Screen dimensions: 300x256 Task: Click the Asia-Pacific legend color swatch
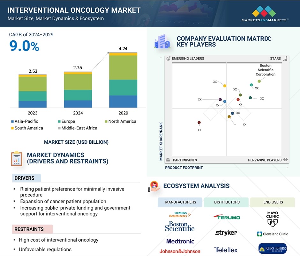(x=12, y=121)
